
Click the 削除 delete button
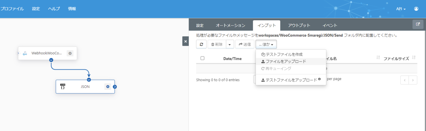coord(217,44)
